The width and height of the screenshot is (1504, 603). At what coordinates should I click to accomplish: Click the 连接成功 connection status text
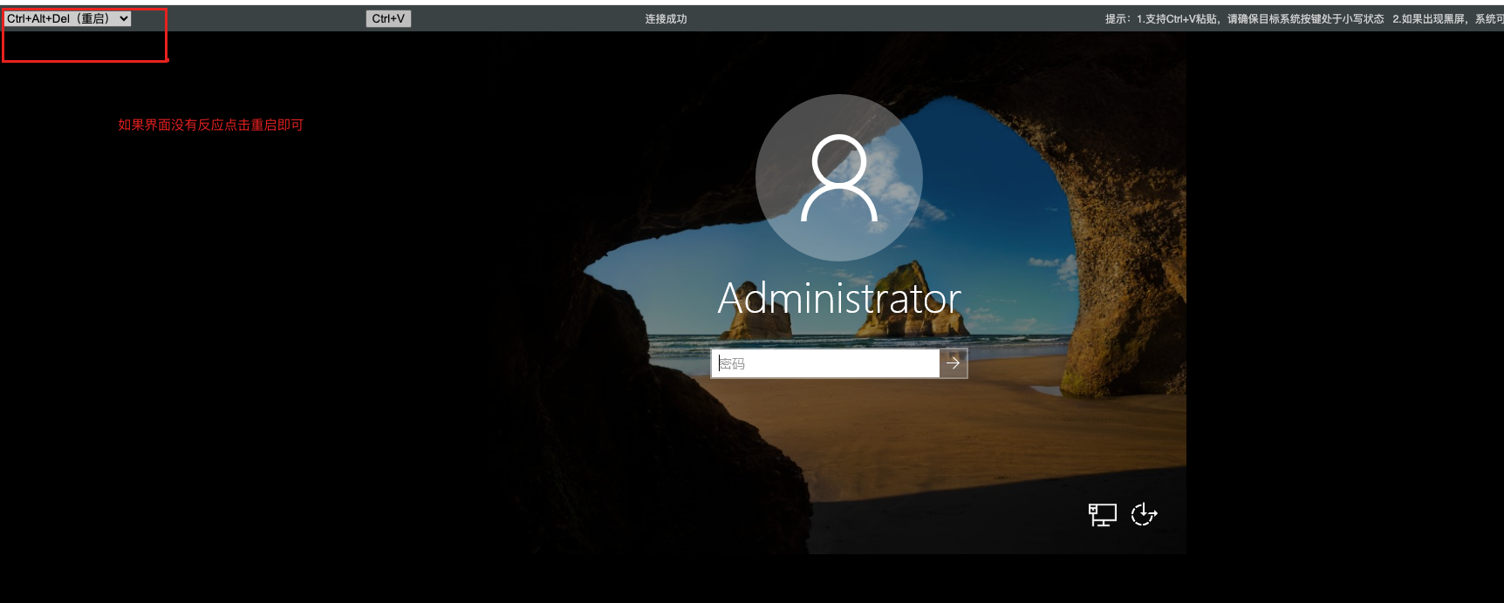click(666, 19)
